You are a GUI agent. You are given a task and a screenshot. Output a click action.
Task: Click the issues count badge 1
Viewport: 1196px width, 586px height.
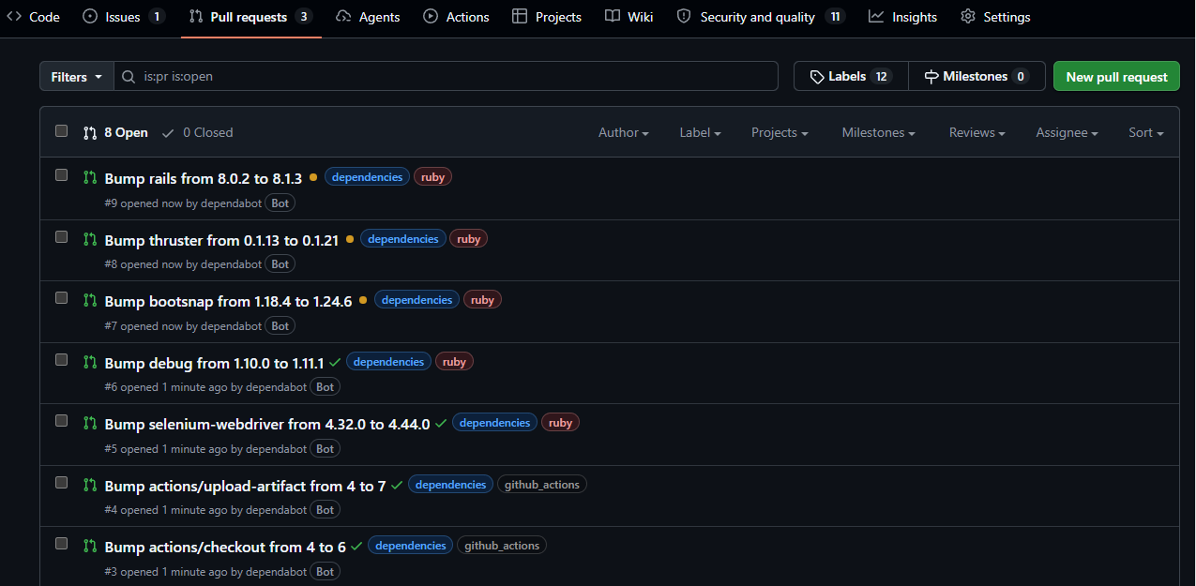tap(156, 17)
